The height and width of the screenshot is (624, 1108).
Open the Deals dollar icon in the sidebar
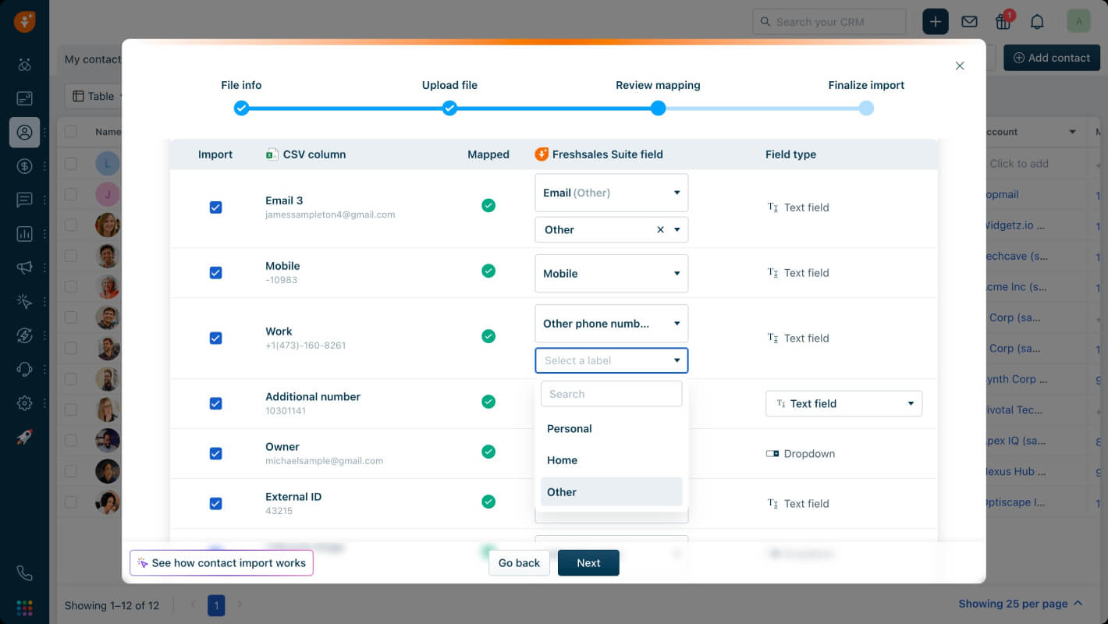[x=24, y=165]
